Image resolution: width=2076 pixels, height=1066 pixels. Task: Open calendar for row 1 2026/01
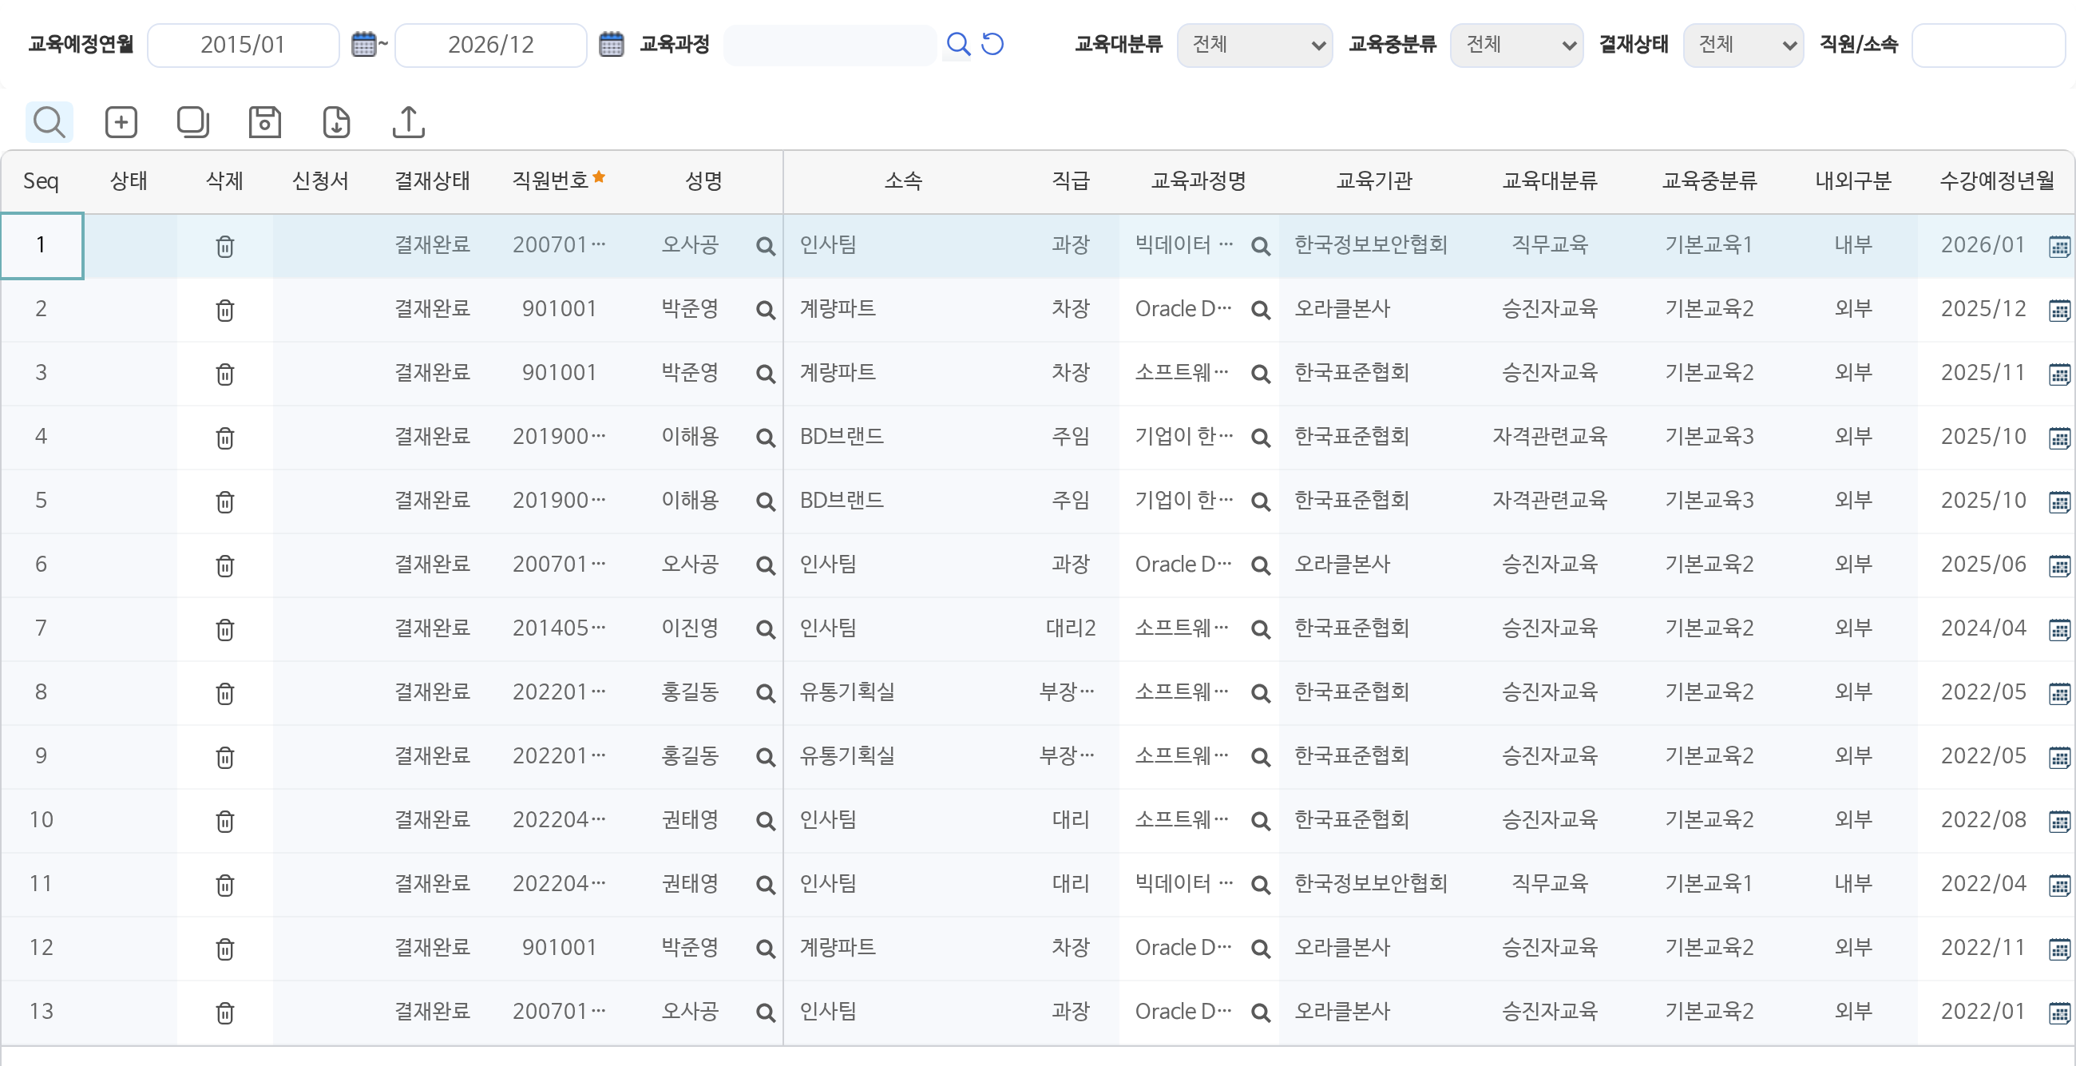tap(2059, 247)
